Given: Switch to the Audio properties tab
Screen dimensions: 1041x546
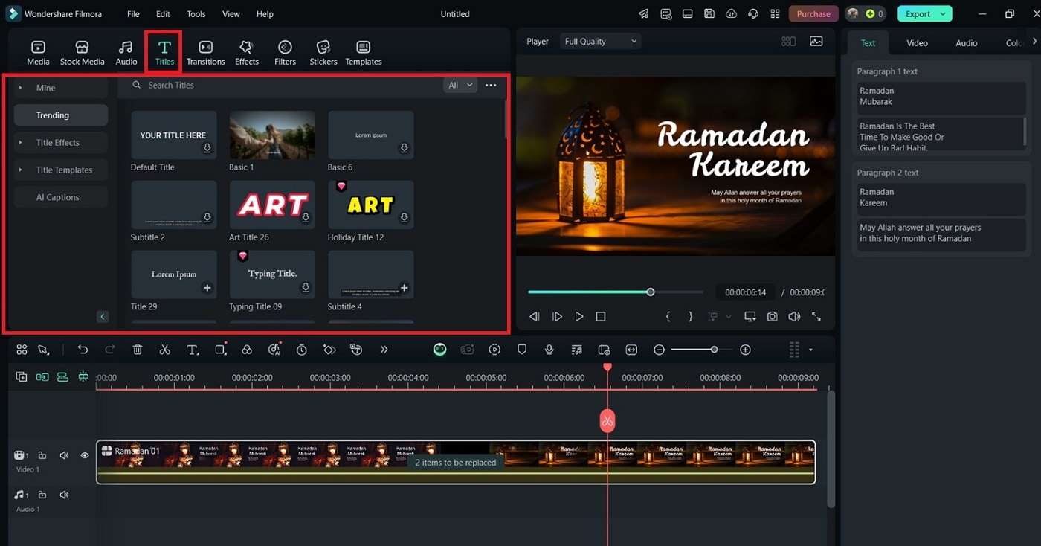Looking at the screenshot, I should click(x=966, y=43).
